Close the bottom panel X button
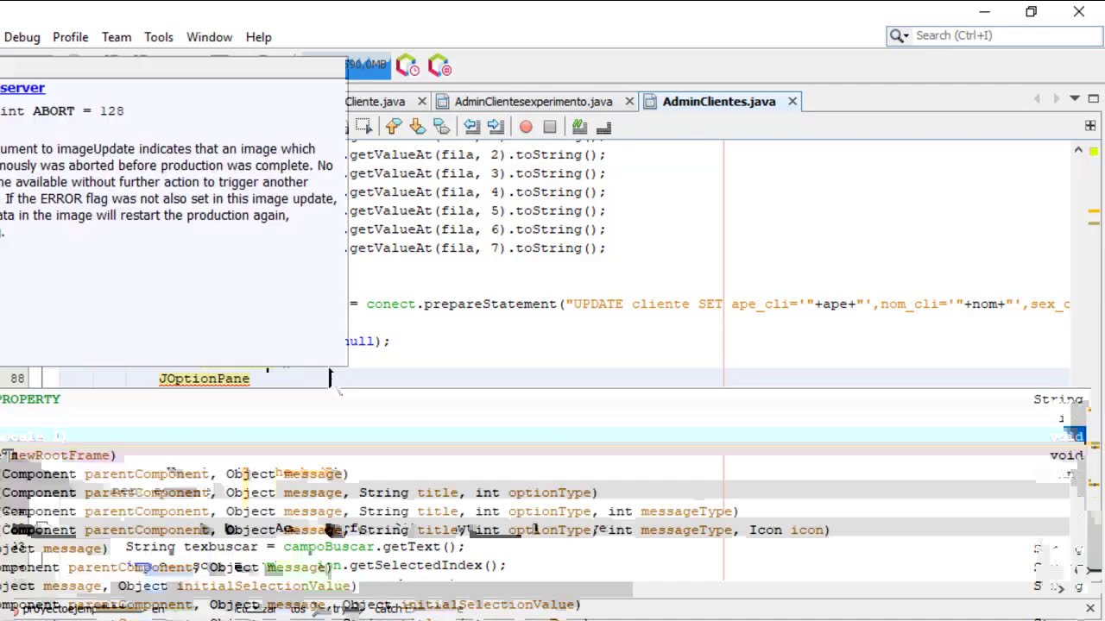The image size is (1105, 621). [x=1090, y=608]
